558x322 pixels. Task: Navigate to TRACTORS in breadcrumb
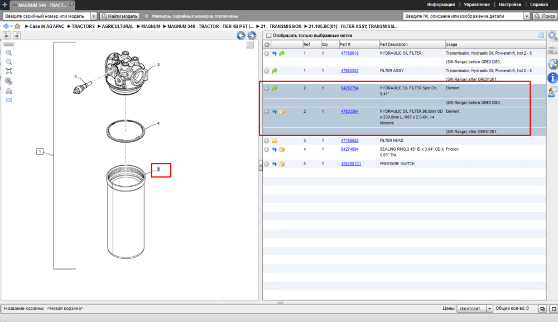[x=83, y=26]
